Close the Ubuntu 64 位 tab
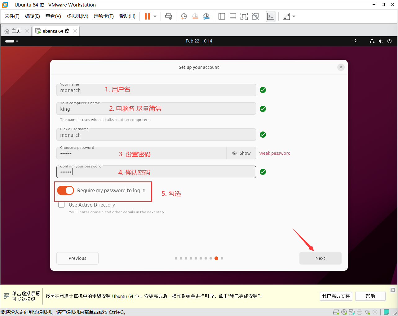The height and width of the screenshot is (316, 398). click(75, 31)
